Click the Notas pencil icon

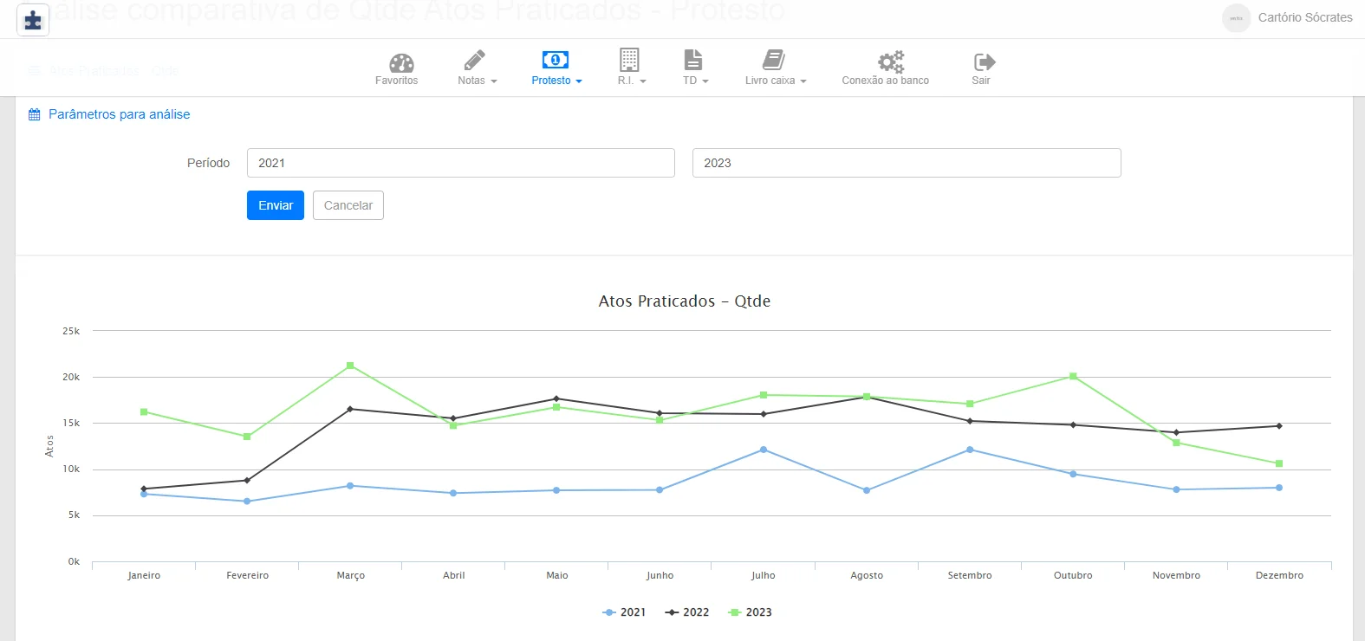tap(475, 61)
